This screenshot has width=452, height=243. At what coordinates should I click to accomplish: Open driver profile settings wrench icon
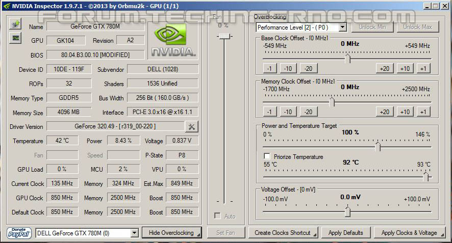(191, 126)
